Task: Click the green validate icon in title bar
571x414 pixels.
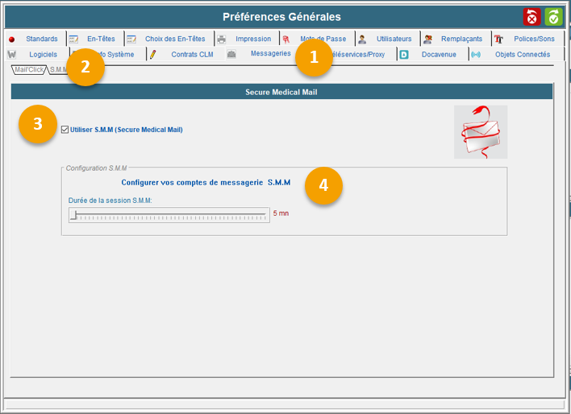Action: coord(554,17)
